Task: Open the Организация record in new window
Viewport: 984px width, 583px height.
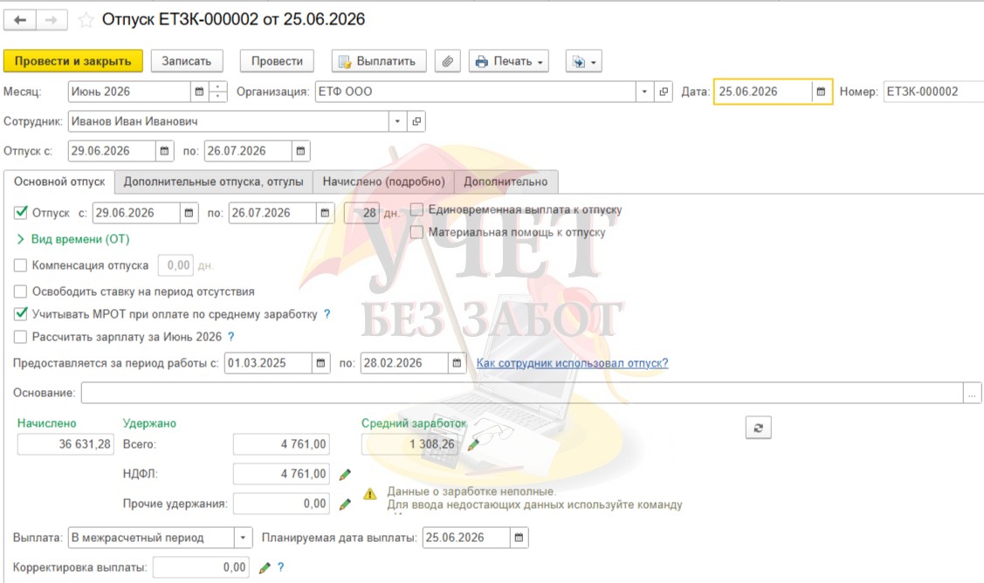Action: (664, 92)
